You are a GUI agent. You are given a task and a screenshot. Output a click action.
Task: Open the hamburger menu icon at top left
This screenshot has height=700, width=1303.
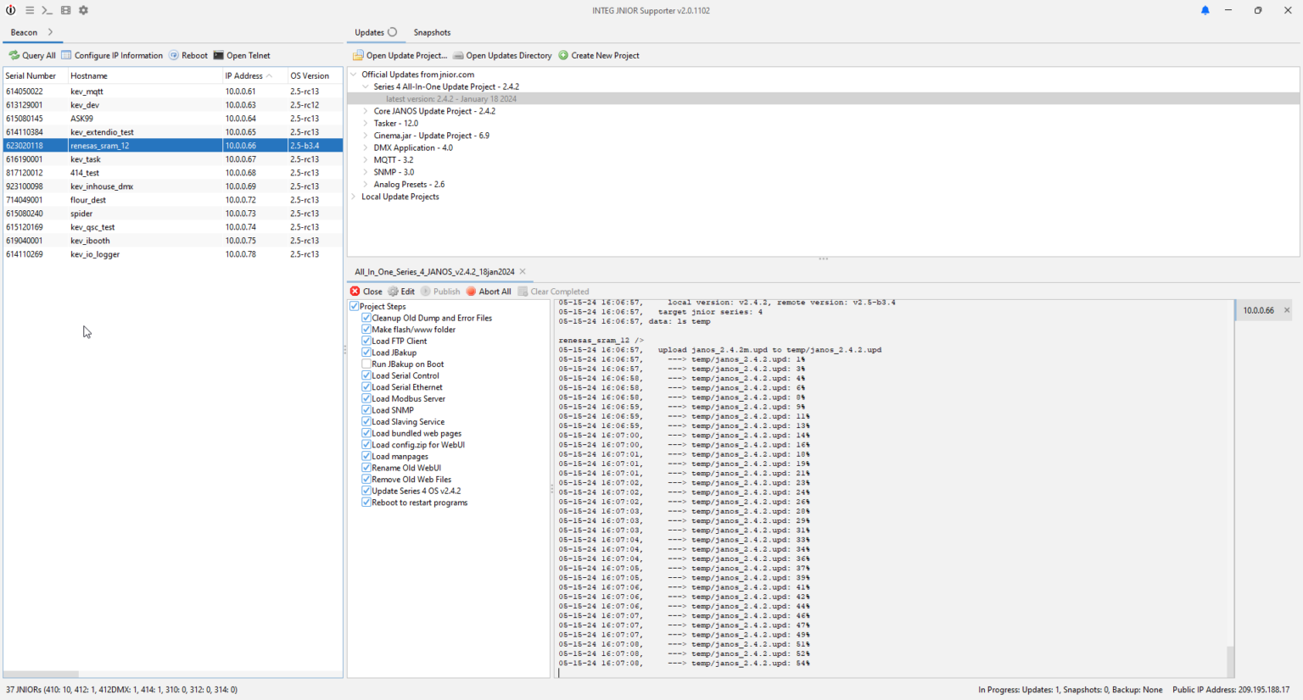click(x=30, y=11)
